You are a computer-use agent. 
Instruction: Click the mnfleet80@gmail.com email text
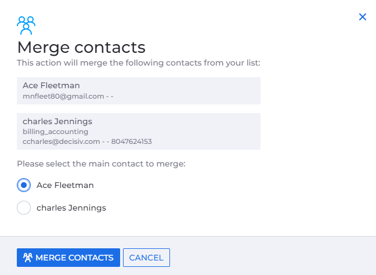tap(63, 95)
